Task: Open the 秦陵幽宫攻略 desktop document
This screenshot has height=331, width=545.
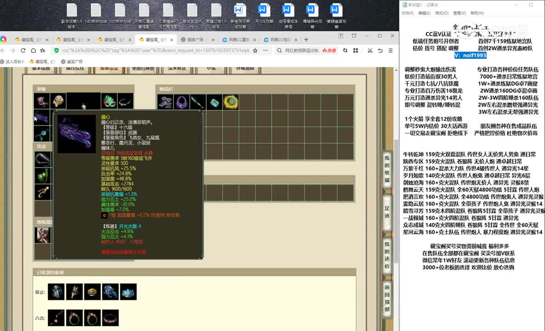Action: (336, 16)
